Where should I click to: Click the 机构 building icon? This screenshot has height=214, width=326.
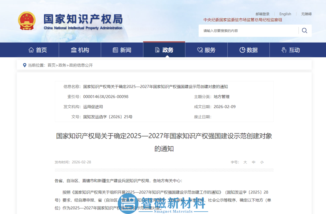73,50
